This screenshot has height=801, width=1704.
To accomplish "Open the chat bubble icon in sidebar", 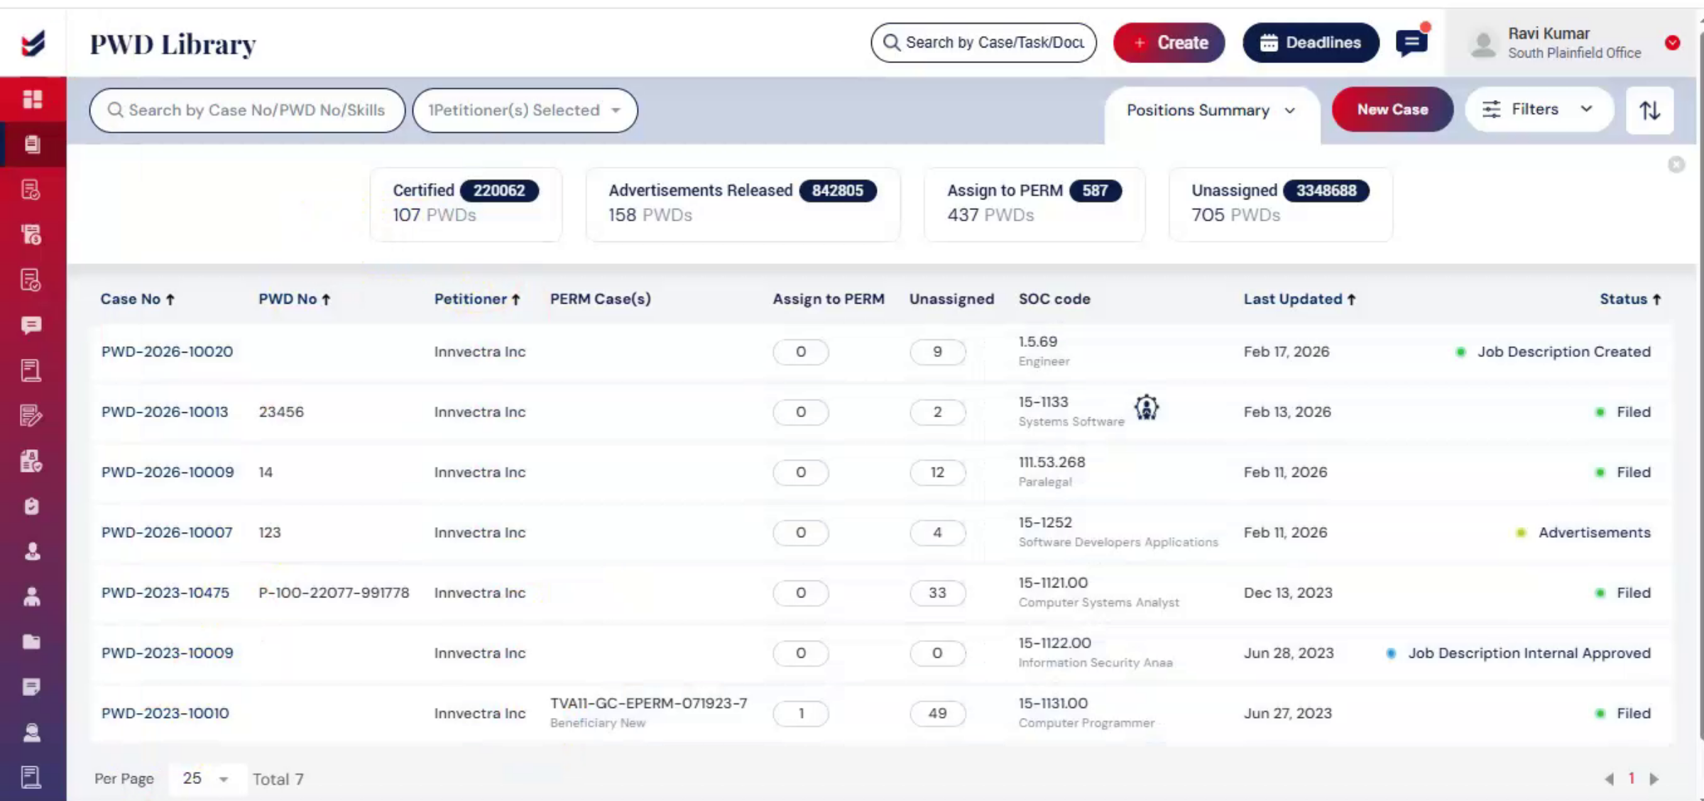I will pyautogui.click(x=31, y=325).
